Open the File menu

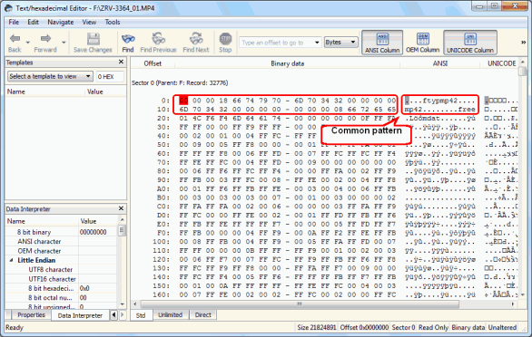pyautogui.click(x=14, y=22)
